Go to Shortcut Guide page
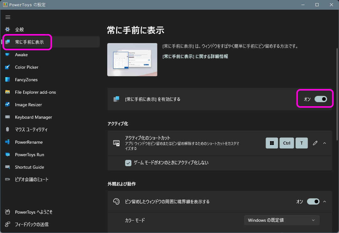The width and height of the screenshot is (339, 233). pyautogui.click(x=51, y=167)
